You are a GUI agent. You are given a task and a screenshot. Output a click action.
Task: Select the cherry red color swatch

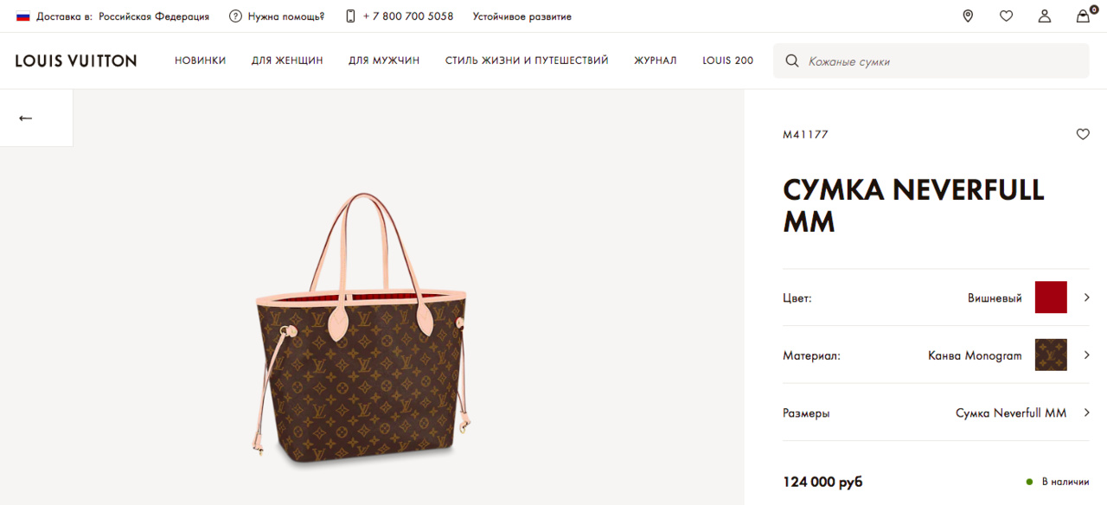click(x=1051, y=297)
